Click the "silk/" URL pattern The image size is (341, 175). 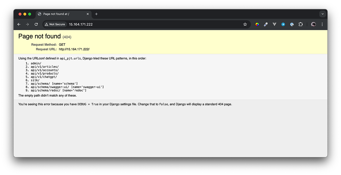[x=35, y=80]
